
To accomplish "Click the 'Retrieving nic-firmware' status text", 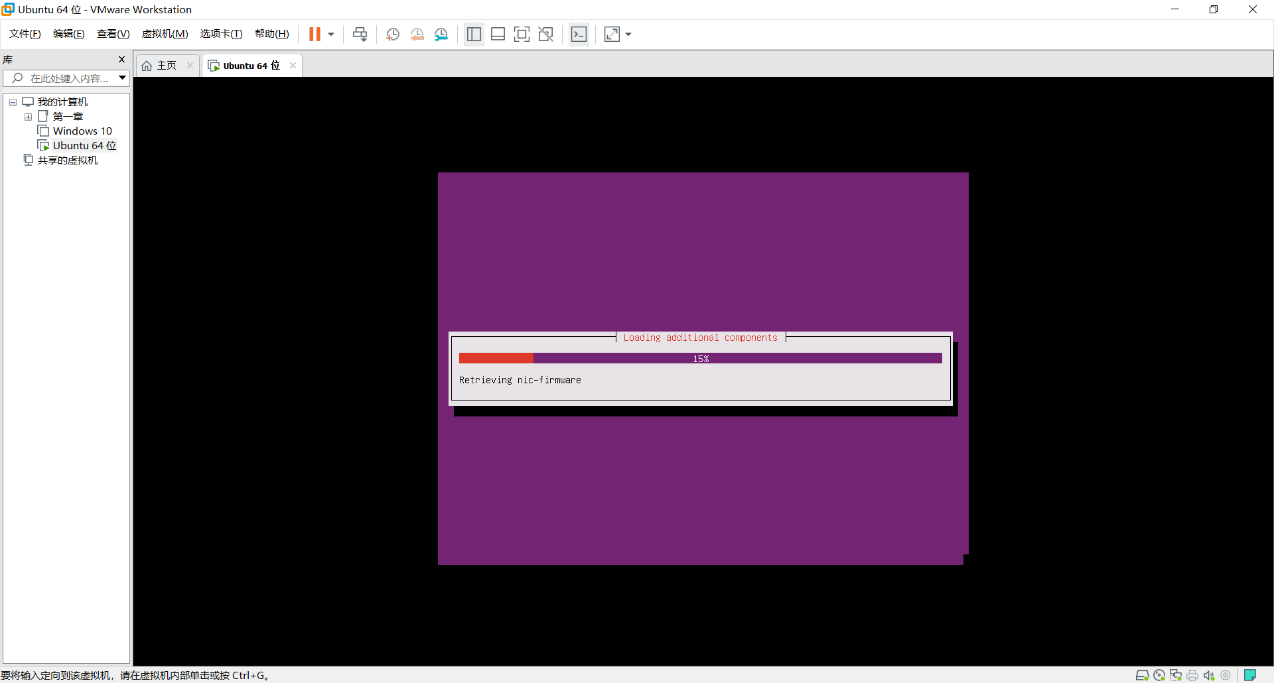I will click(x=520, y=380).
